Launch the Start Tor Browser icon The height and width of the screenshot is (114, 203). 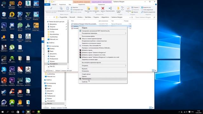pos(20,27)
